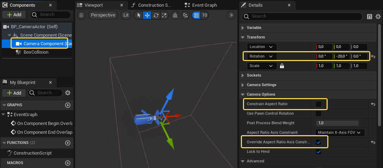The height and width of the screenshot is (168, 383).
Task: Click Add button in Components panel
Action: pos(14,15)
